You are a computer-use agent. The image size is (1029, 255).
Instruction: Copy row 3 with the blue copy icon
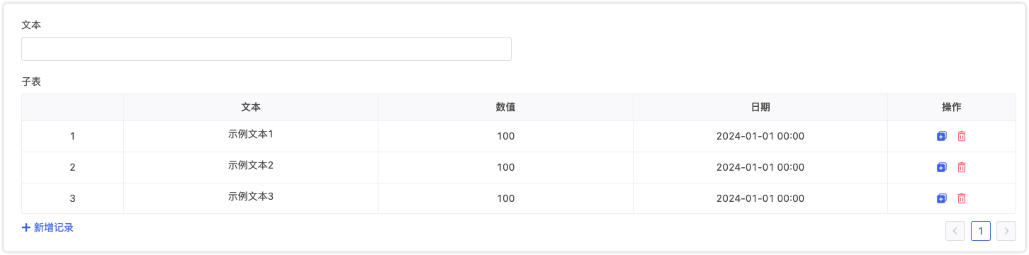[x=941, y=198]
